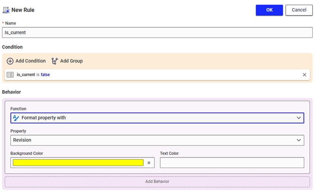Click the Add Behavior dashed button

point(157,181)
